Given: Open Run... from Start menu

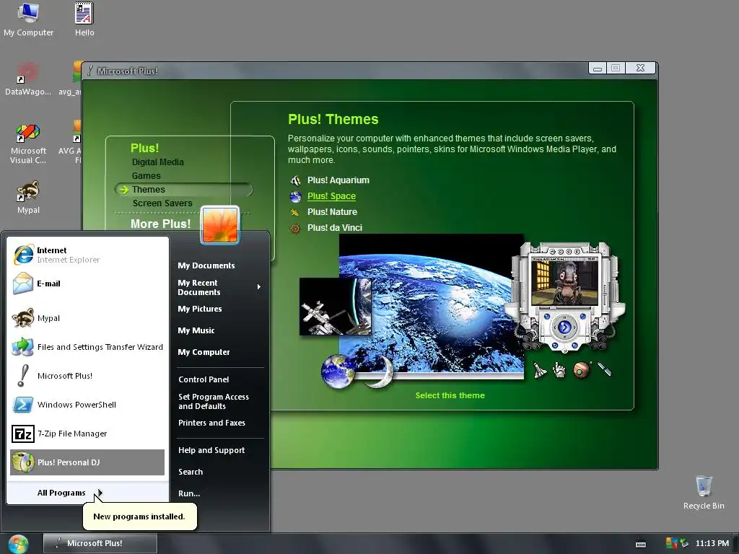Looking at the screenshot, I should coord(189,493).
